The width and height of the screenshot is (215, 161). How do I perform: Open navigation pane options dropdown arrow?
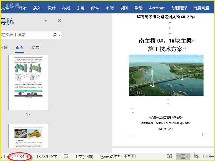[46, 21]
